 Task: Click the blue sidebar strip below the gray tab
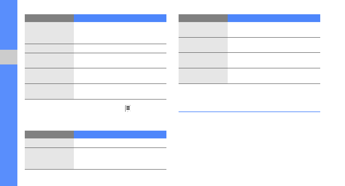9,125
